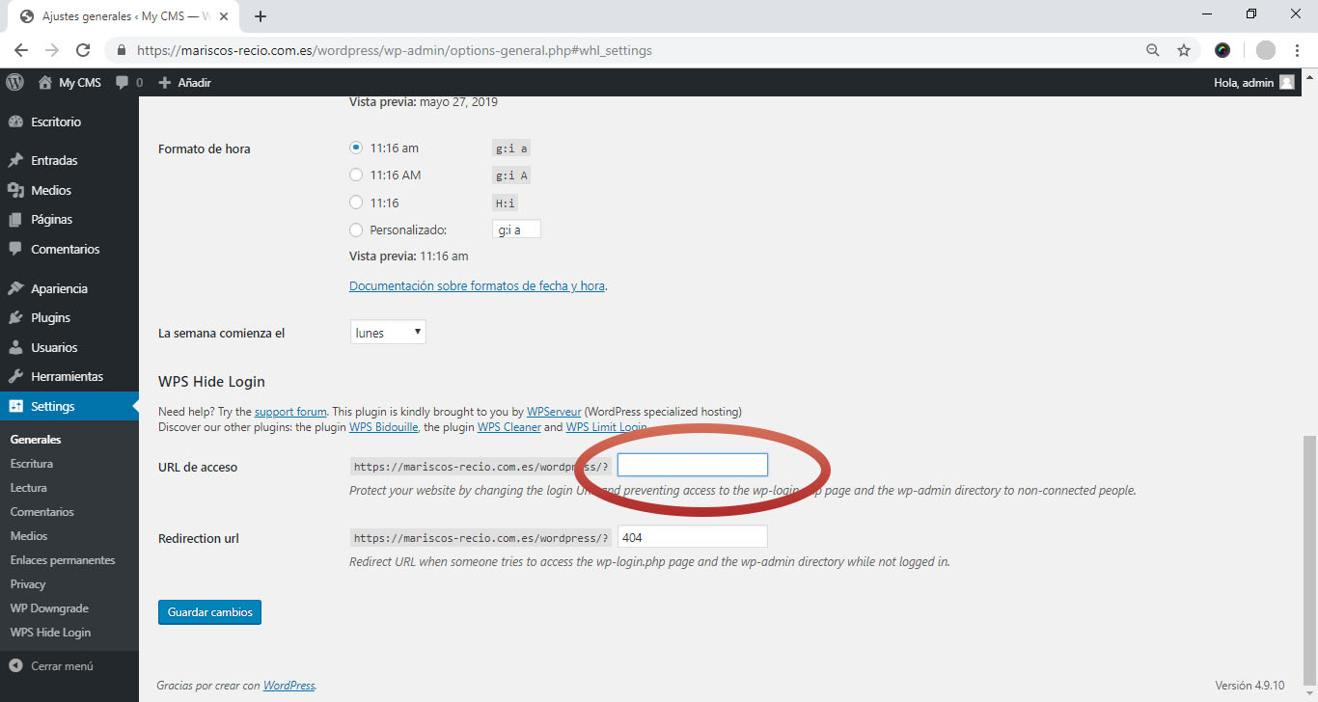Open the WordPress footer link
The width and height of the screenshot is (1318, 702).
288,686
